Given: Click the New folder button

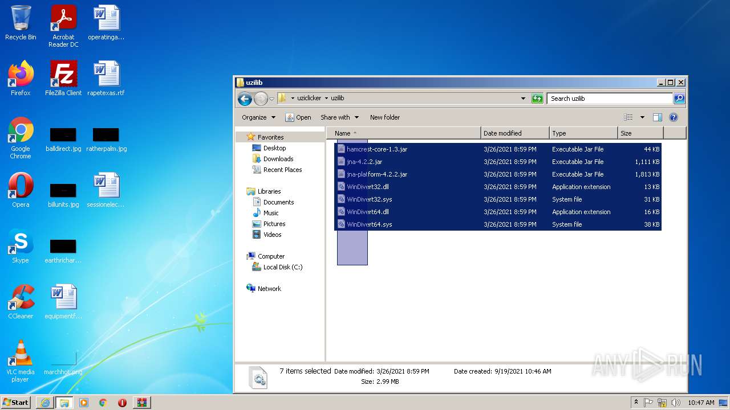Looking at the screenshot, I should 385,117.
